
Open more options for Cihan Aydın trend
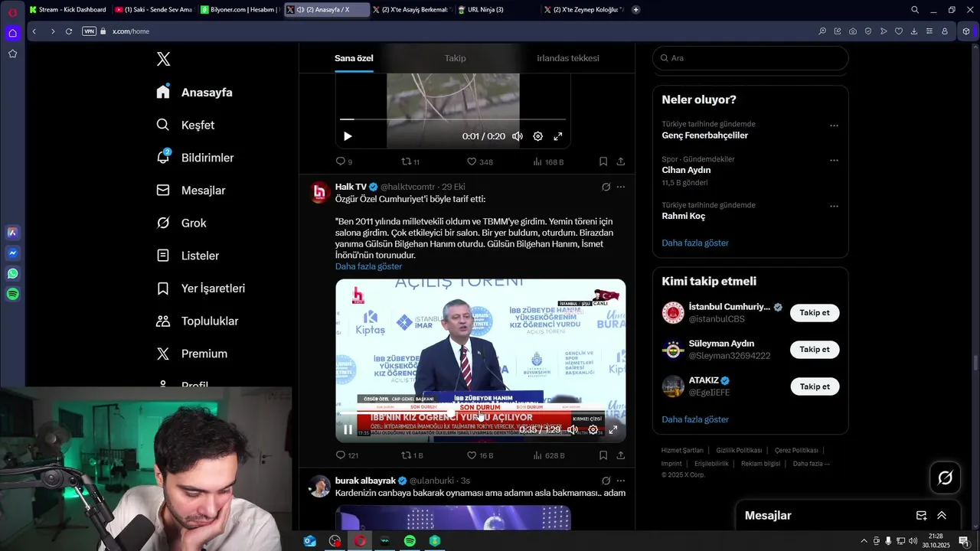[834, 161]
